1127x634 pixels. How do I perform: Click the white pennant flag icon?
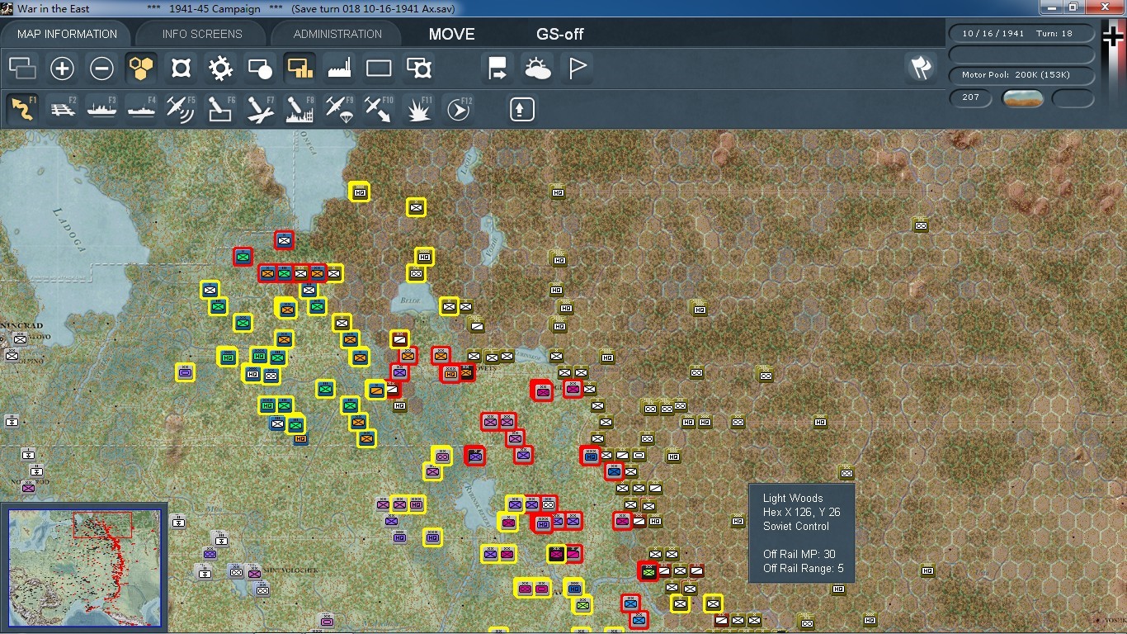point(577,68)
